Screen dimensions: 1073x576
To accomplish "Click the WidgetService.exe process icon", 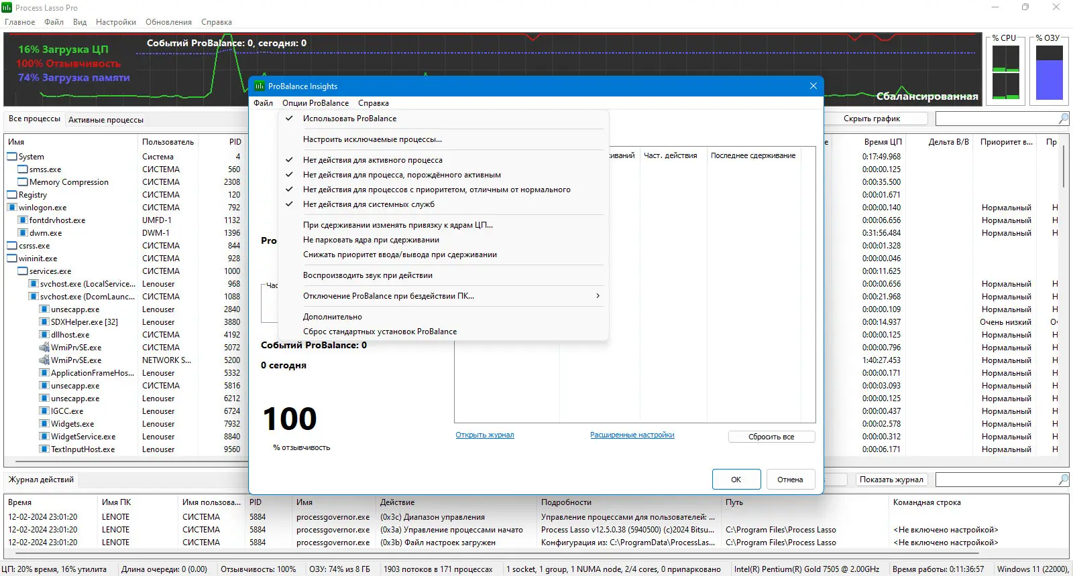I will pyautogui.click(x=44, y=437).
